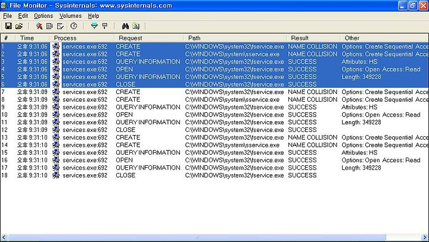
Task: Click the Process column header
Action: tap(82, 38)
